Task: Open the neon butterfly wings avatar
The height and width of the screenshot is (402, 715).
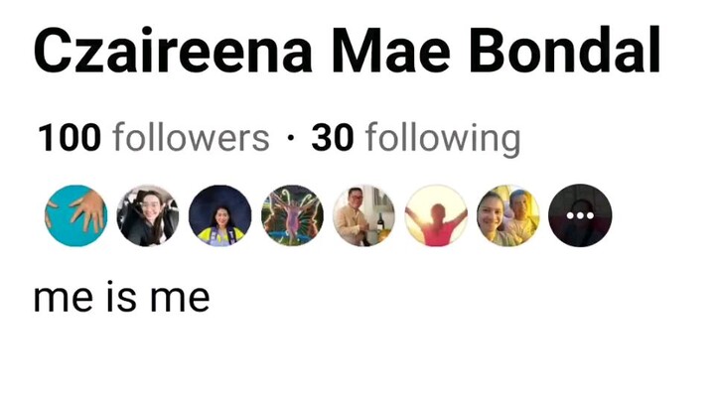Action: [x=292, y=215]
